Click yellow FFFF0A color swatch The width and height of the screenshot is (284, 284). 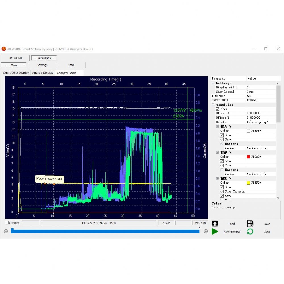248,183
